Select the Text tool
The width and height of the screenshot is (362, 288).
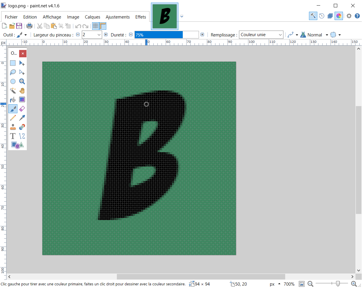13,136
